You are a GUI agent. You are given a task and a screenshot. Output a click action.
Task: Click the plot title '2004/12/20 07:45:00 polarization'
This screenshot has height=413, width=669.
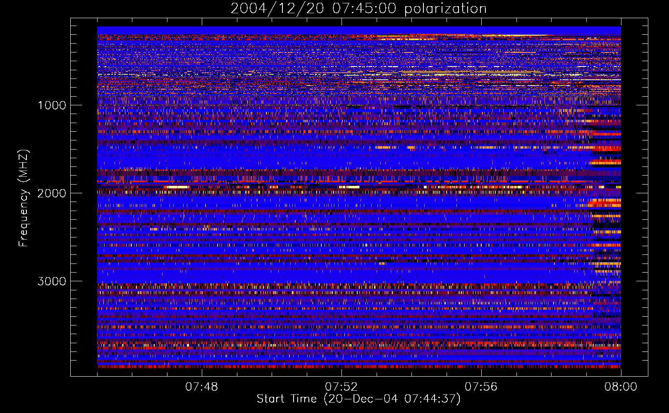tap(358, 9)
